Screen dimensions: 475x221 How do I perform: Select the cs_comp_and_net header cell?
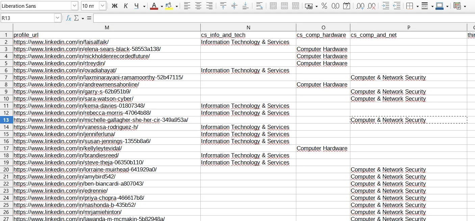(x=408, y=35)
